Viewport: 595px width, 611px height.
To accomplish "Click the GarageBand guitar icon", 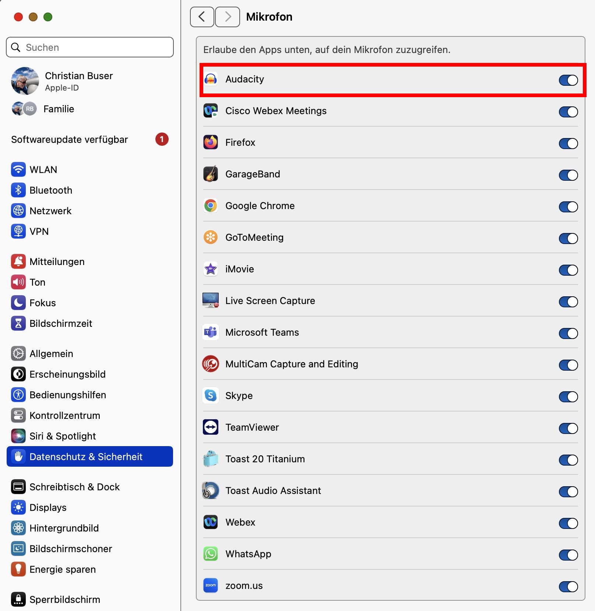I will click(211, 174).
